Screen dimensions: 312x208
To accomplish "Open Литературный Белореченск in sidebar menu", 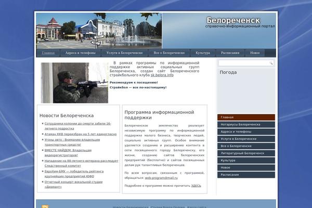I will pyautogui.click(x=246, y=153).
